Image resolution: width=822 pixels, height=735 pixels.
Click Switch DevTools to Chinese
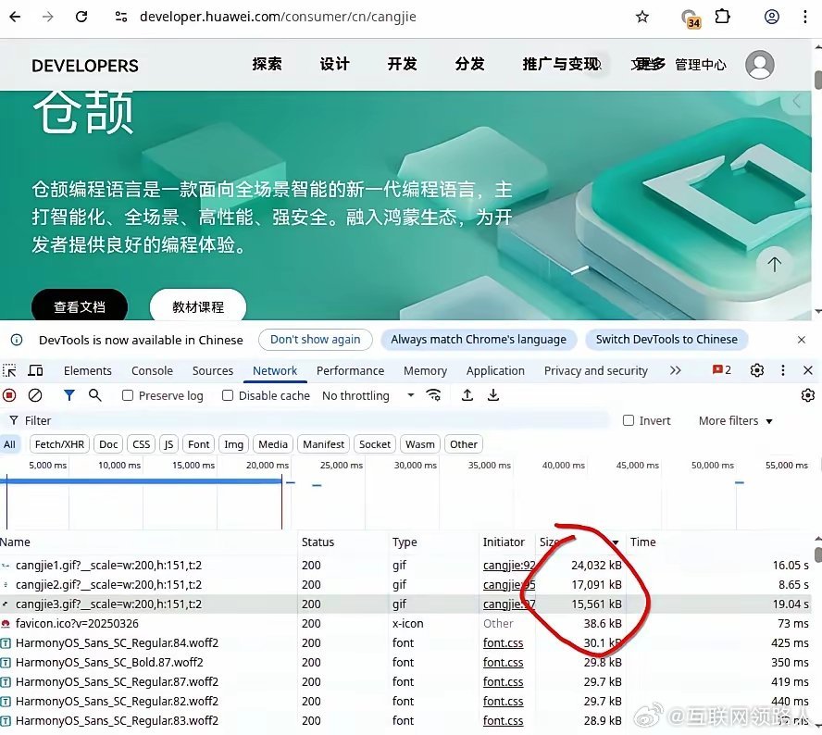click(x=666, y=340)
